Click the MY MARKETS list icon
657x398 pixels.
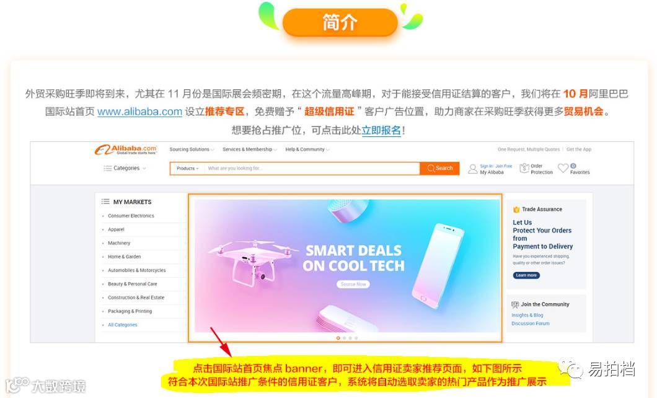[x=105, y=201]
